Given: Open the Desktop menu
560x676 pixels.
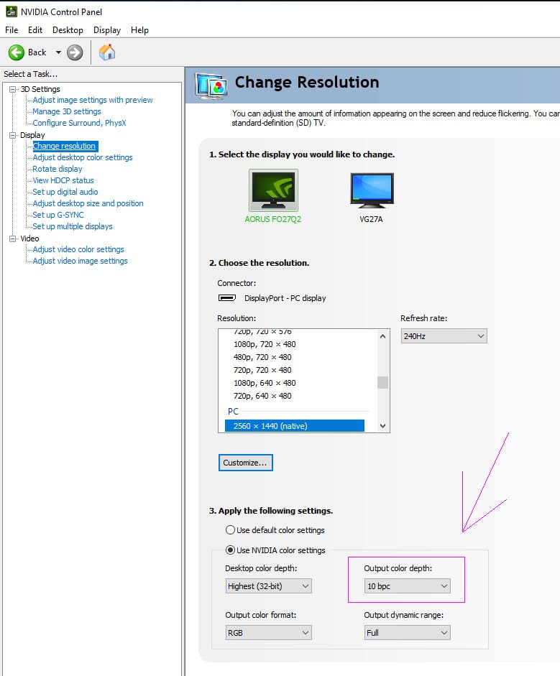Looking at the screenshot, I should coord(68,30).
